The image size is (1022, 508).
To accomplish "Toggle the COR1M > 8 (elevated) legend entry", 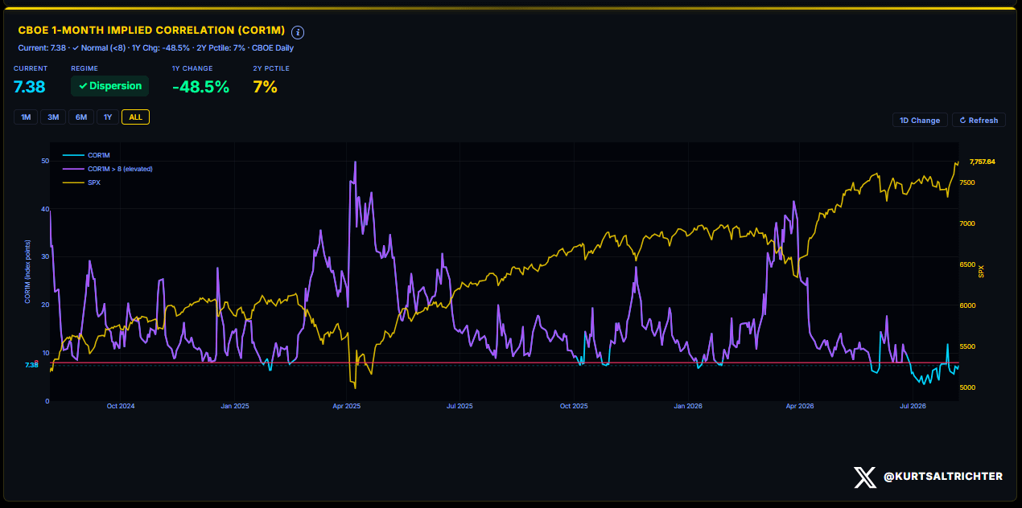I will (108, 169).
